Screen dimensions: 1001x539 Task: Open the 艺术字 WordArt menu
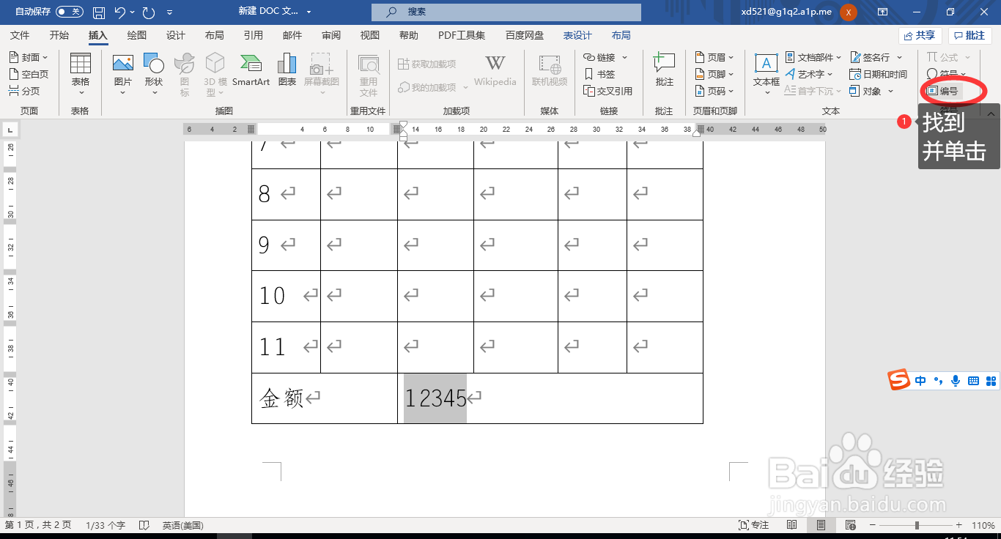[x=809, y=74]
